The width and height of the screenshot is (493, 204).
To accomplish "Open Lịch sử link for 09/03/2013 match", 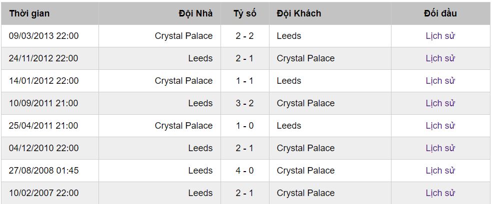I will coord(440,36).
